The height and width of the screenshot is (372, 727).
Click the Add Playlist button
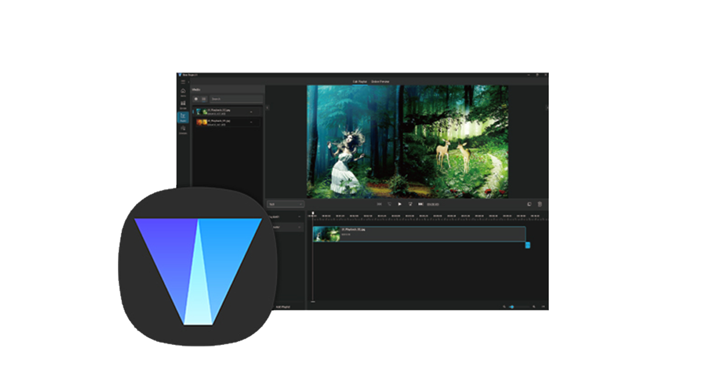coord(284,305)
